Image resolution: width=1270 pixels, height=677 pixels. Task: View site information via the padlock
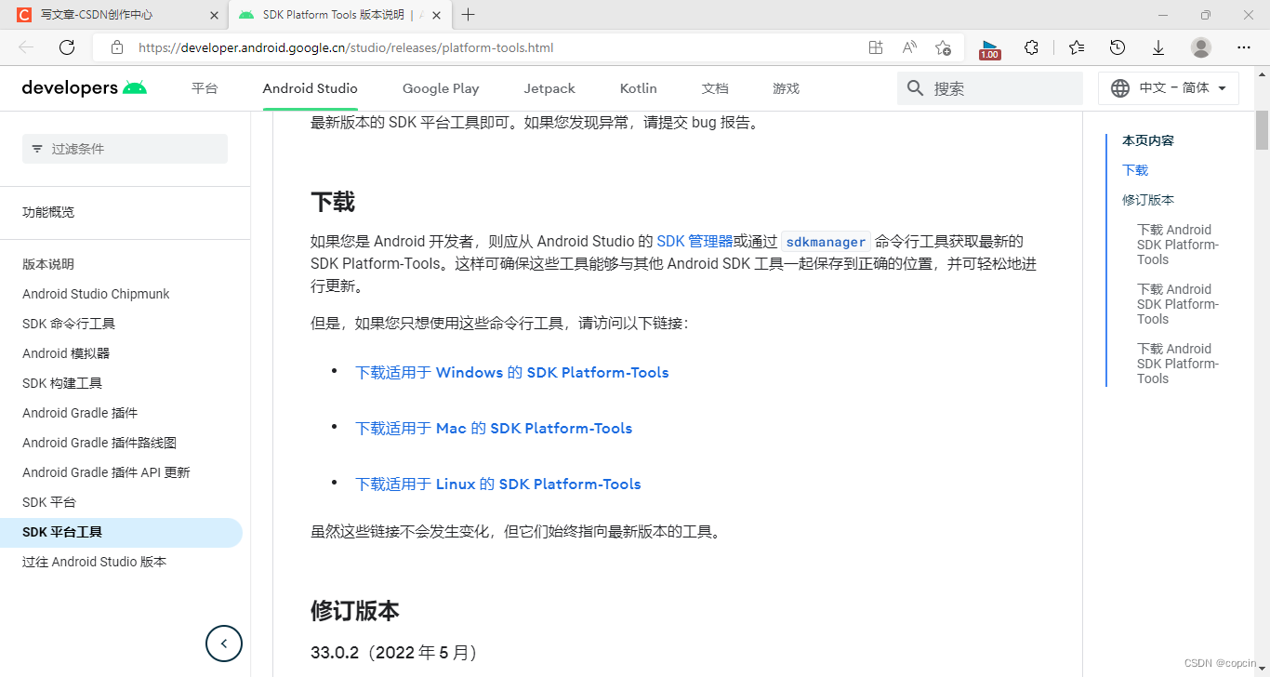tap(117, 46)
